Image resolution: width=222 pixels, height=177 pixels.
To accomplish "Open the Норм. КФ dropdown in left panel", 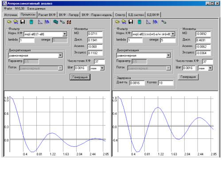I will (x=65, y=34).
